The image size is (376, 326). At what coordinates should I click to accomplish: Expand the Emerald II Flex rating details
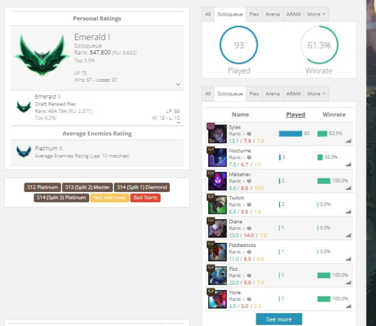[178, 123]
